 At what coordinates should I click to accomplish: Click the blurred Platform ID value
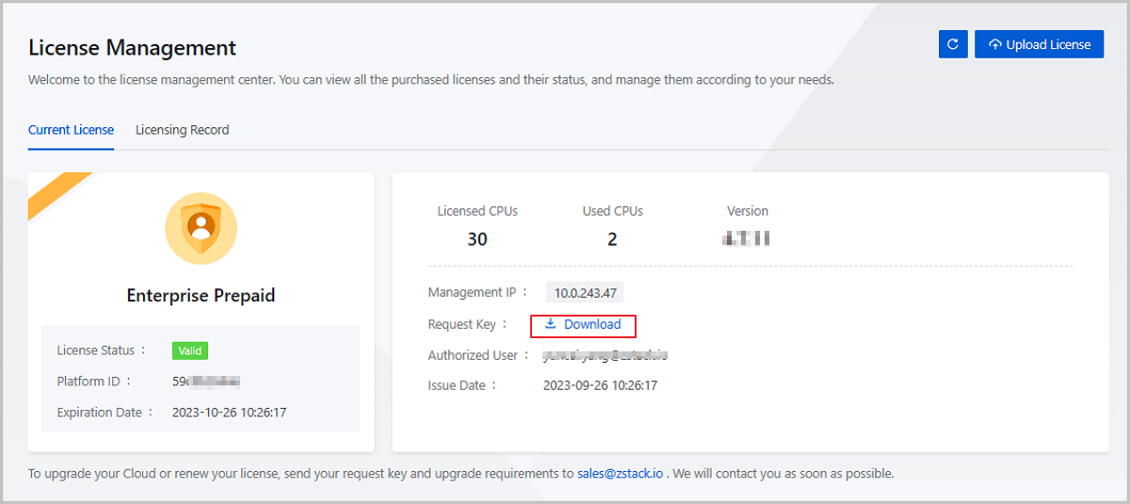click(x=206, y=382)
